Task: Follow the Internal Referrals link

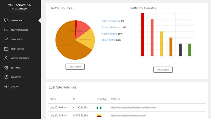Action: [111, 21]
